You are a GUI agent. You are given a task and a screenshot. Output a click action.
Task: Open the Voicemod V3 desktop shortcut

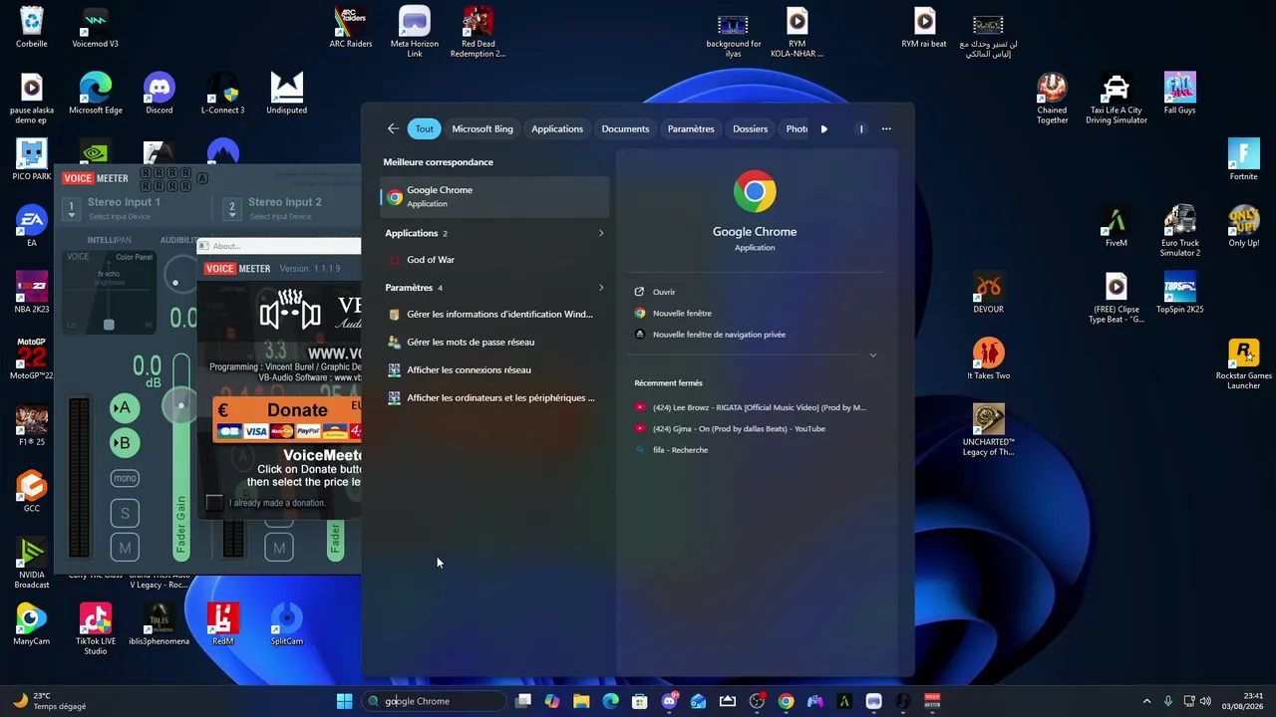coord(96,28)
